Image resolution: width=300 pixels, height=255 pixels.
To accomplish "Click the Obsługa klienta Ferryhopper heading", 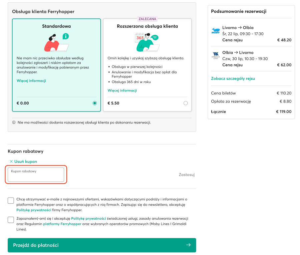I will coord(43,11).
